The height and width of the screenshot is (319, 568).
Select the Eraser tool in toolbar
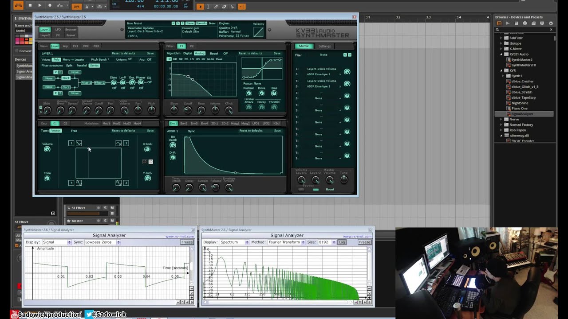pos(224,6)
